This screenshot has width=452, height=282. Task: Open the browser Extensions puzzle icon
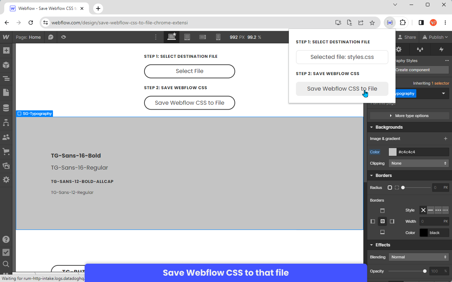(x=403, y=22)
